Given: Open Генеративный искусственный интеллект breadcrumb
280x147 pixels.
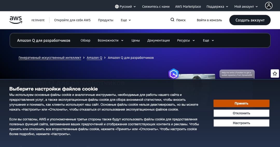Looking at the screenshot, I should pyautogui.click(x=50, y=58).
